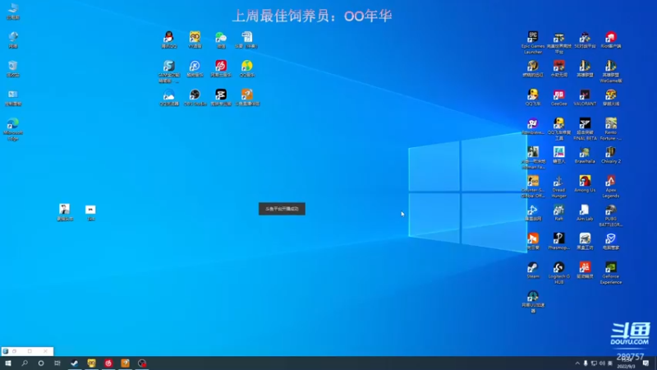Open the Rento Fortune desktop icon
The image size is (657, 370).
point(610,129)
